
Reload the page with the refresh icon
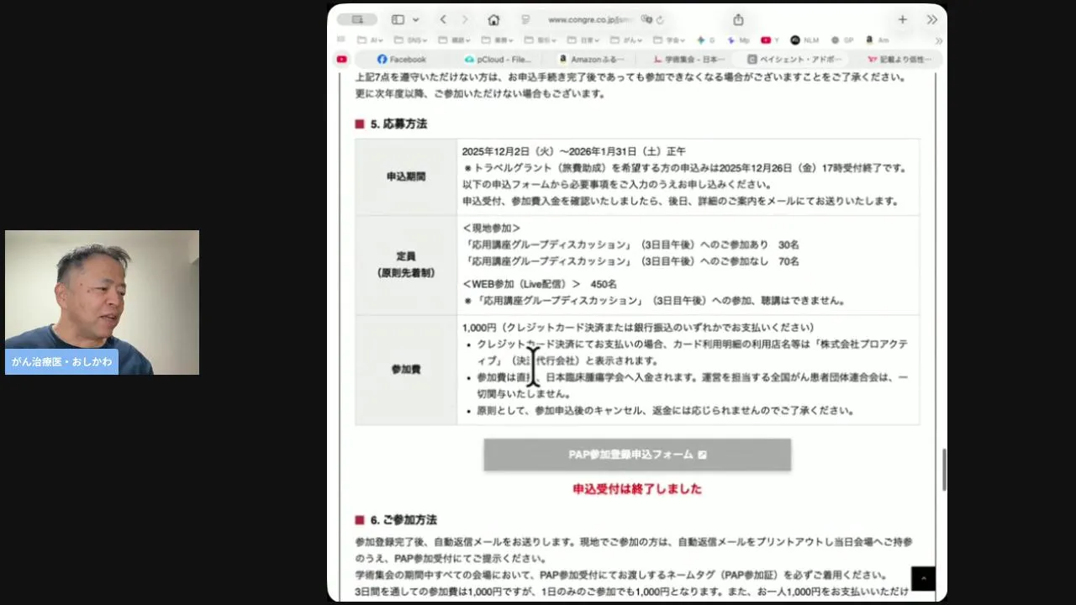click(x=660, y=19)
